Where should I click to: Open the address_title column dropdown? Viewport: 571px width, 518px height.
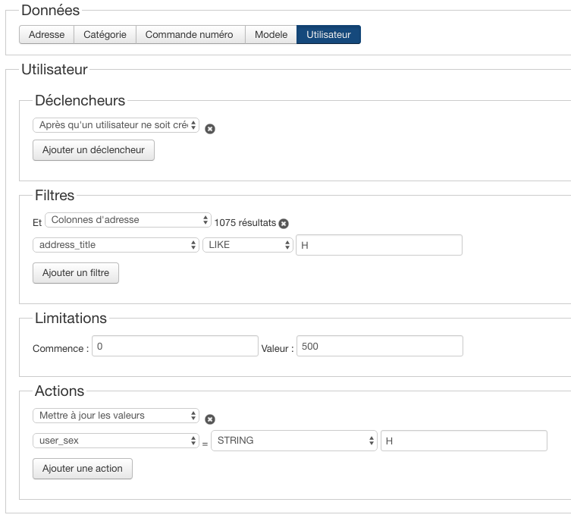coord(116,245)
